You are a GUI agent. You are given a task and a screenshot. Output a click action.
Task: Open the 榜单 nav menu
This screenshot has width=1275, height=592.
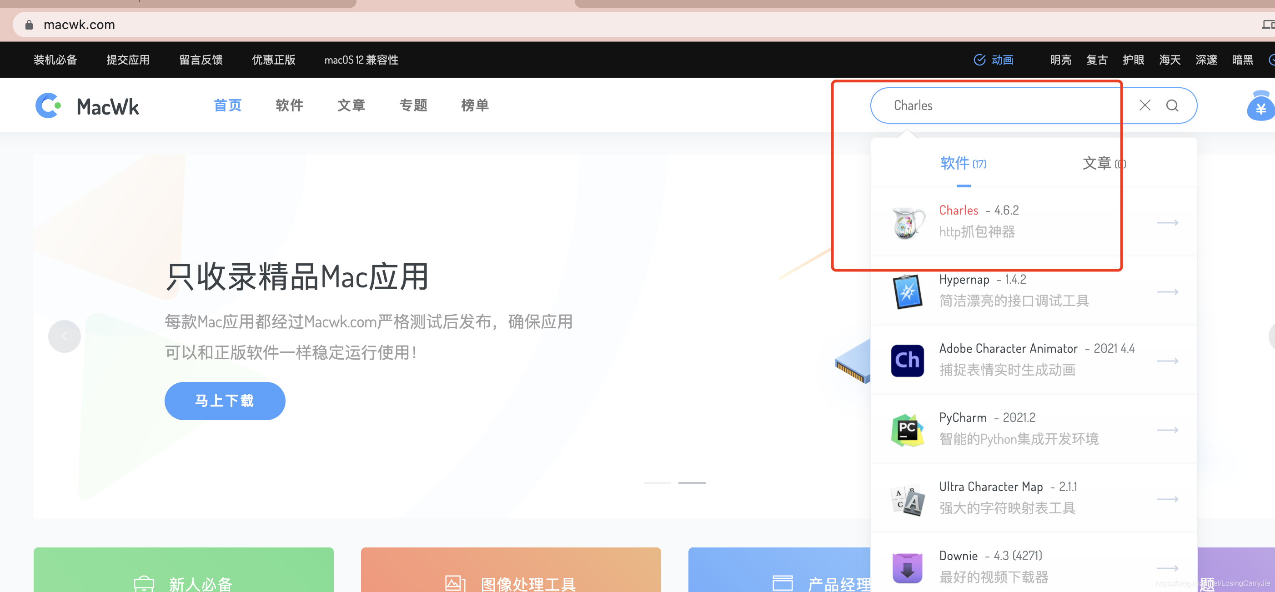(475, 105)
